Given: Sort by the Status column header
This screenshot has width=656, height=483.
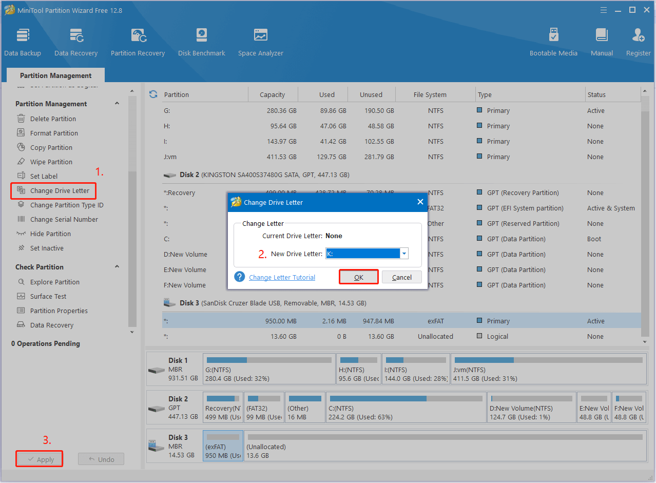Looking at the screenshot, I should (x=613, y=94).
